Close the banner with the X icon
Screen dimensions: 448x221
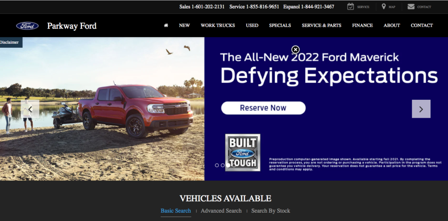tap(295, 50)
